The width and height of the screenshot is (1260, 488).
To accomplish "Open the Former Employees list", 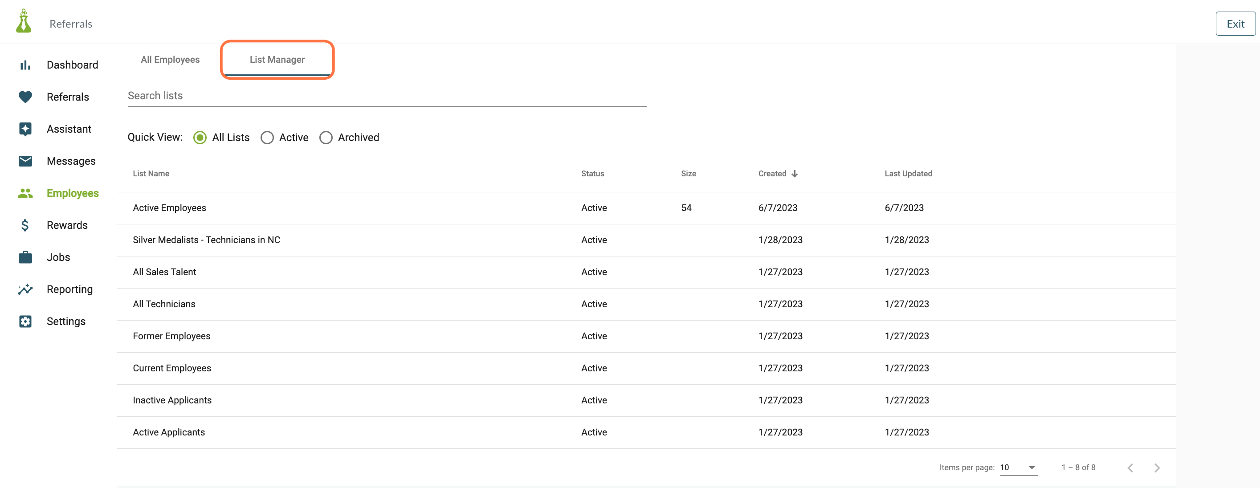I will 171,336.
